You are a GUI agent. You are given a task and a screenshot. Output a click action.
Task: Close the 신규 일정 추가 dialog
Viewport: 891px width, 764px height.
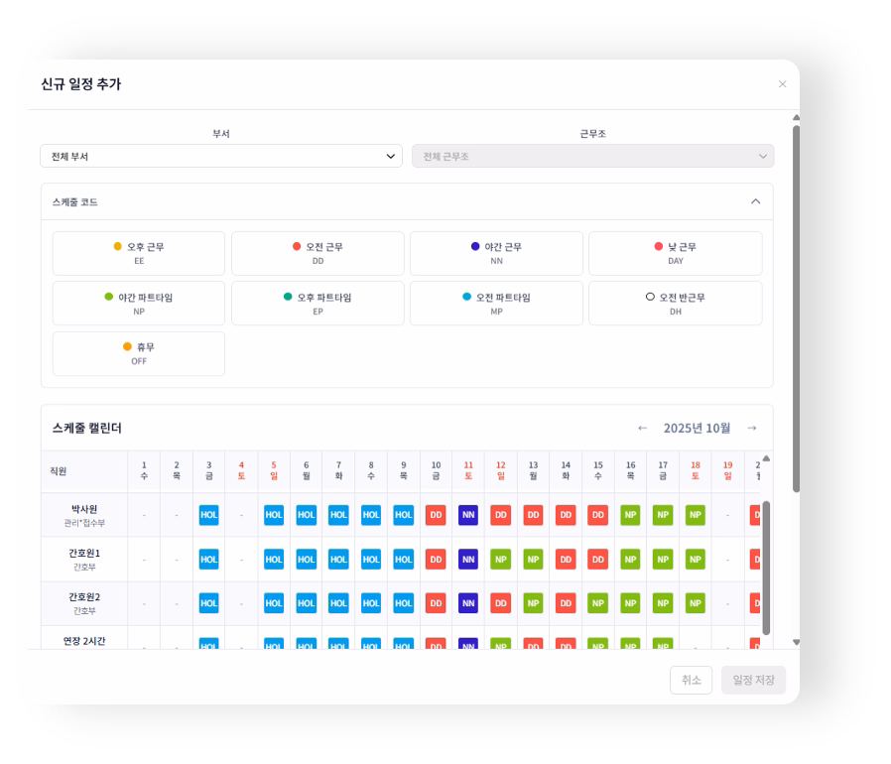[782, 84]
